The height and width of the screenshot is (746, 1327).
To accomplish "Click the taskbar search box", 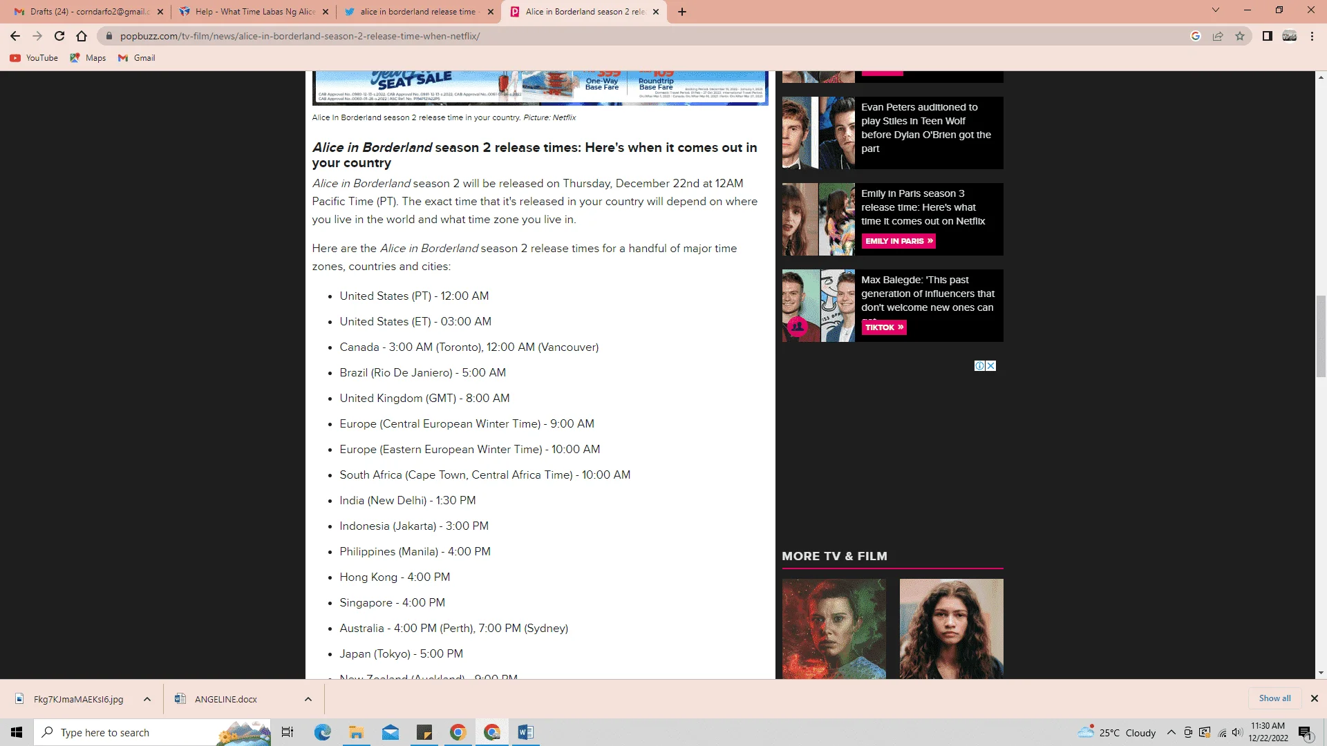I will pos(152,732).
